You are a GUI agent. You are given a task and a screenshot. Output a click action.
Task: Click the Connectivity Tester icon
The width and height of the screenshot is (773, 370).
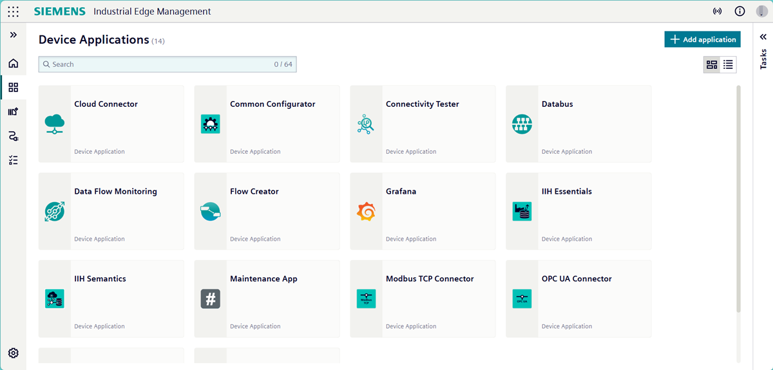tap(367, 124)
